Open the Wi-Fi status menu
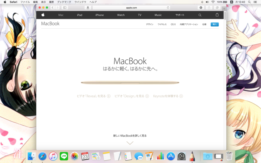 click(x=213, y=2)
